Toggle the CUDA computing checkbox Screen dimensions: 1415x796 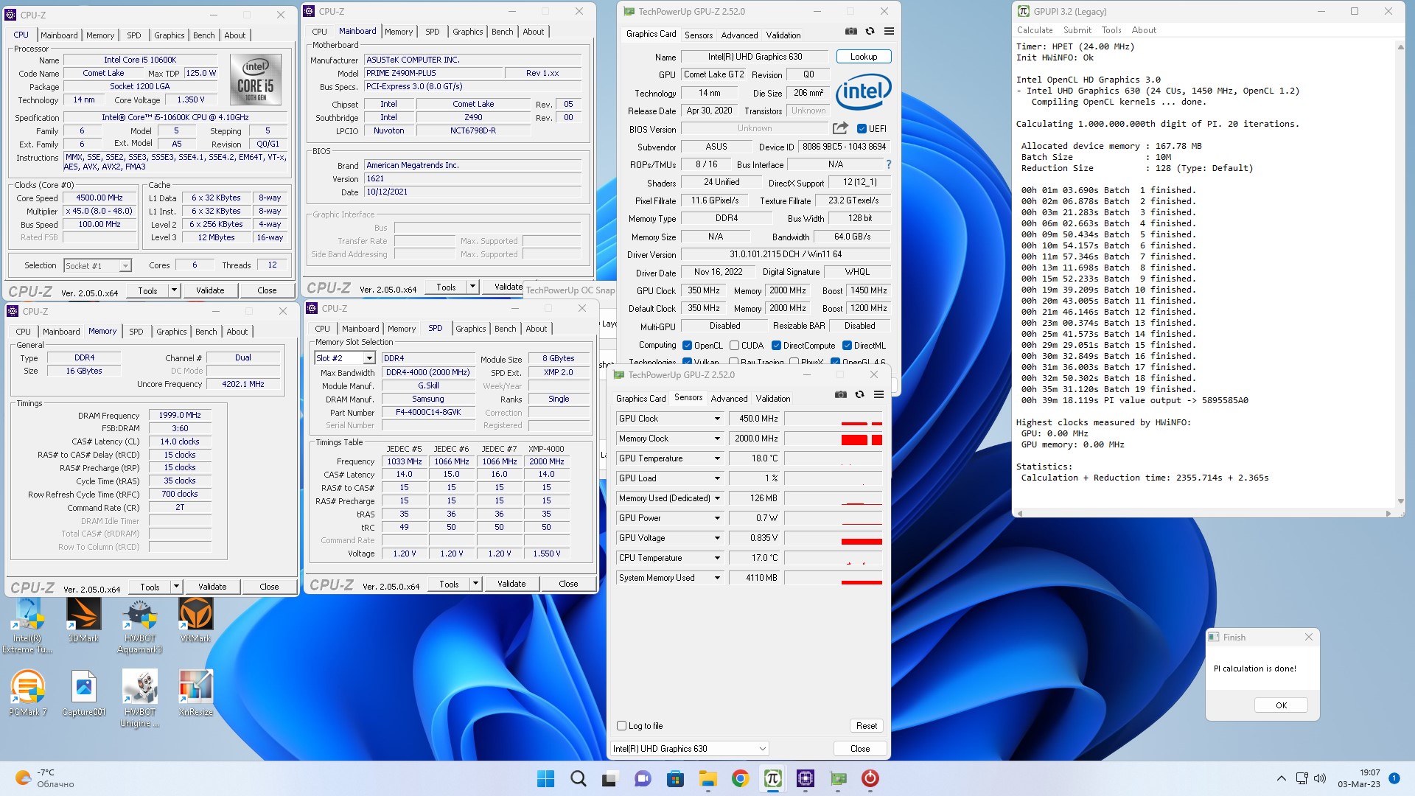pyautogui.click(x=734, y=345)
